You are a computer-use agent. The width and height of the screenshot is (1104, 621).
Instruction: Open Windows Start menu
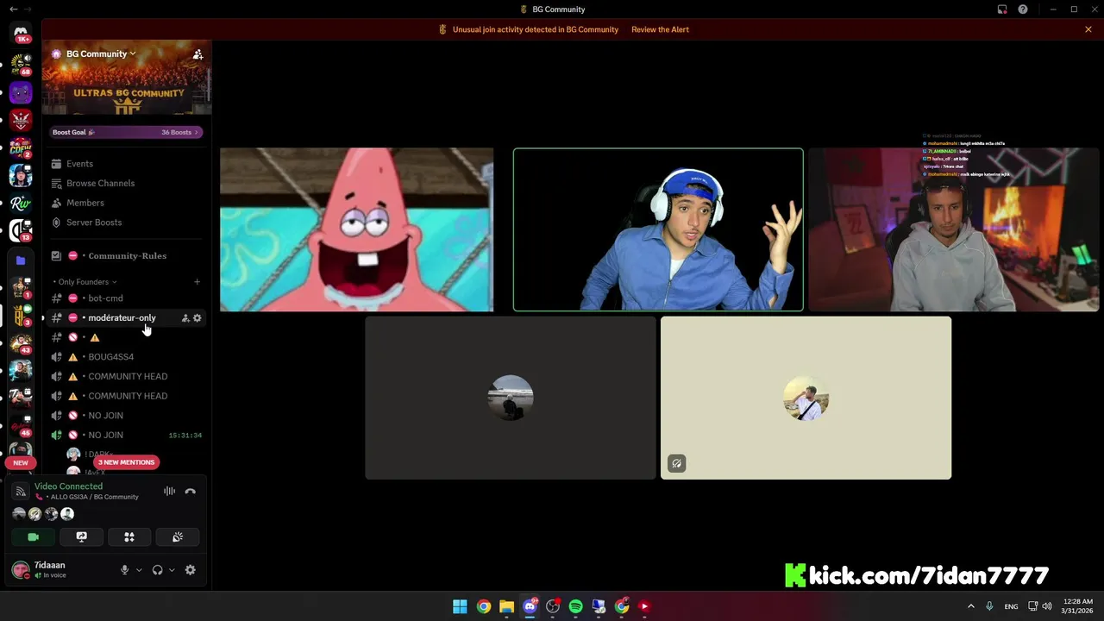pos(460,606)
